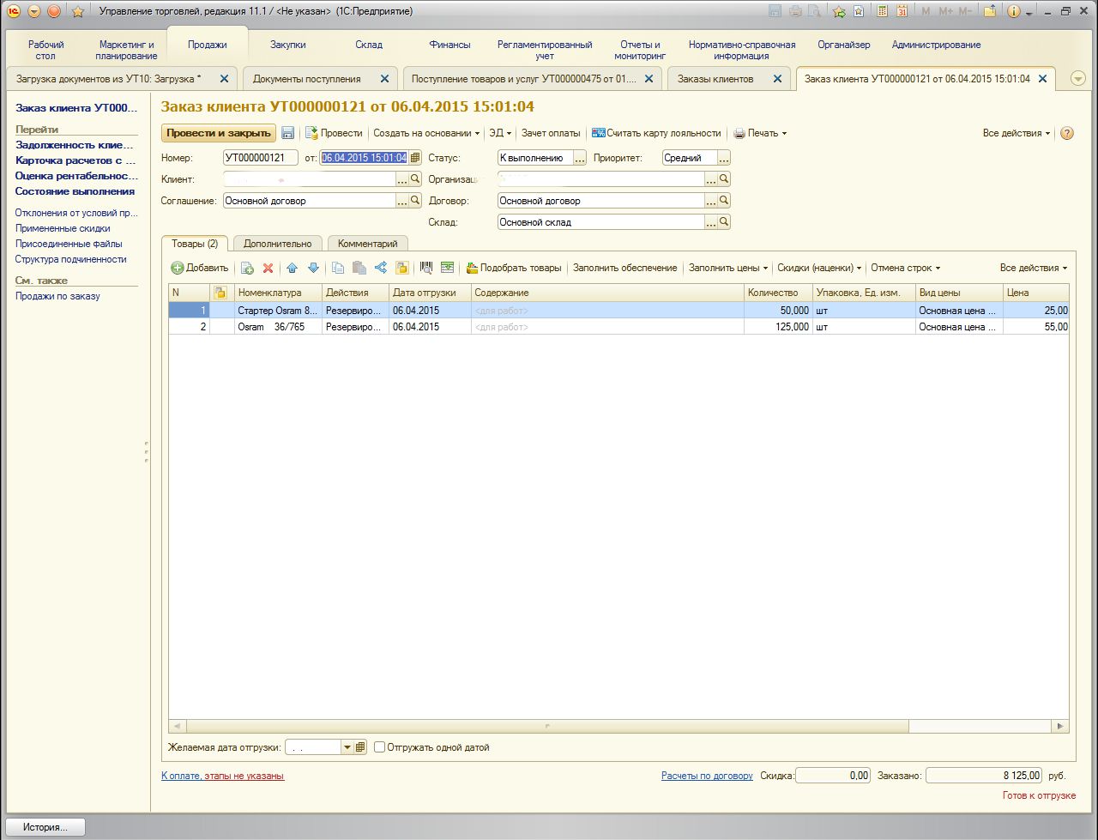Image resolution: width=1098 pixels, height=840 pixels.
Task: Enable 'Отгружать одной датой' checkbox
Action: tap(380, 747)
